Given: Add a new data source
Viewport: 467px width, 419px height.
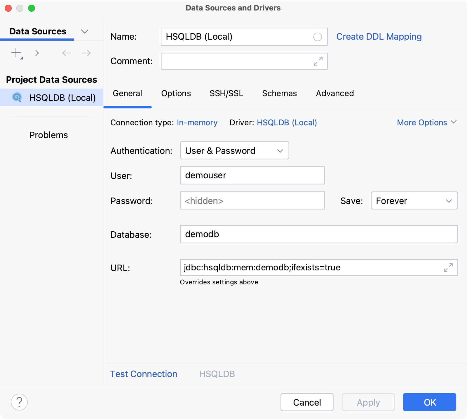Looking at the screenshot, I should [x=15, y=53].
